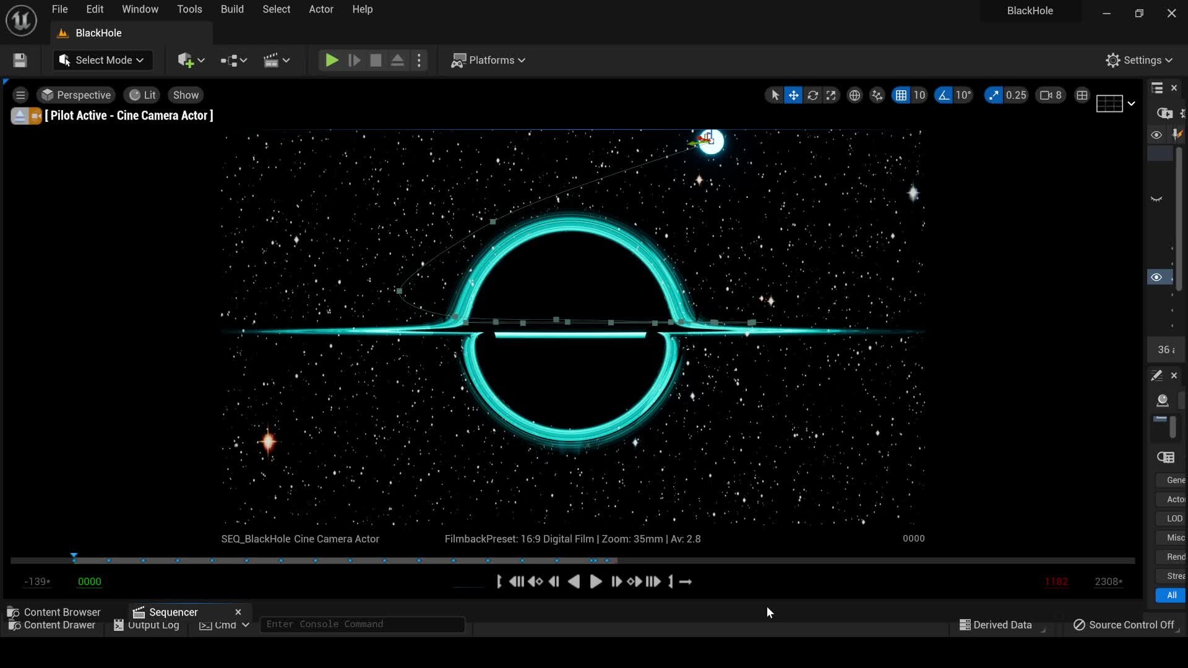
Task: Open the Content Drawer
Action: 51,625
